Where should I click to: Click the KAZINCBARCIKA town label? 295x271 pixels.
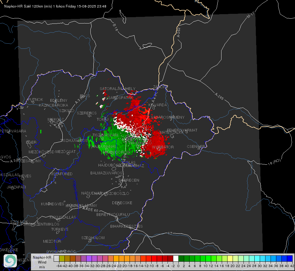pos(53,105)
